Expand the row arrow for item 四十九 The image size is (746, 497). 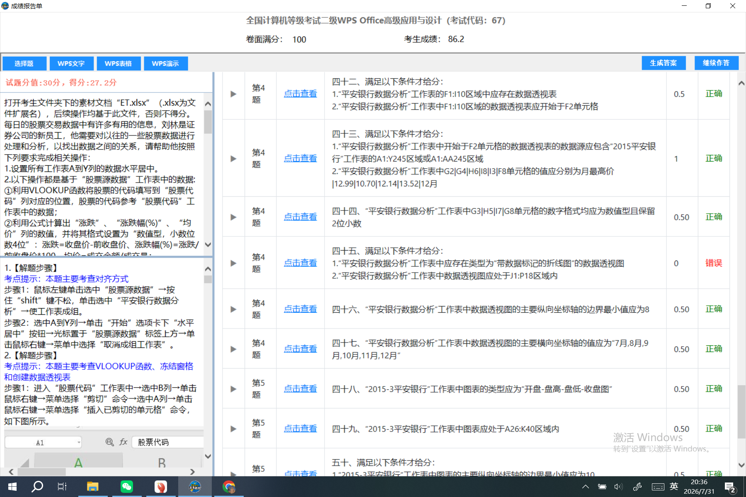coord(233,429)
